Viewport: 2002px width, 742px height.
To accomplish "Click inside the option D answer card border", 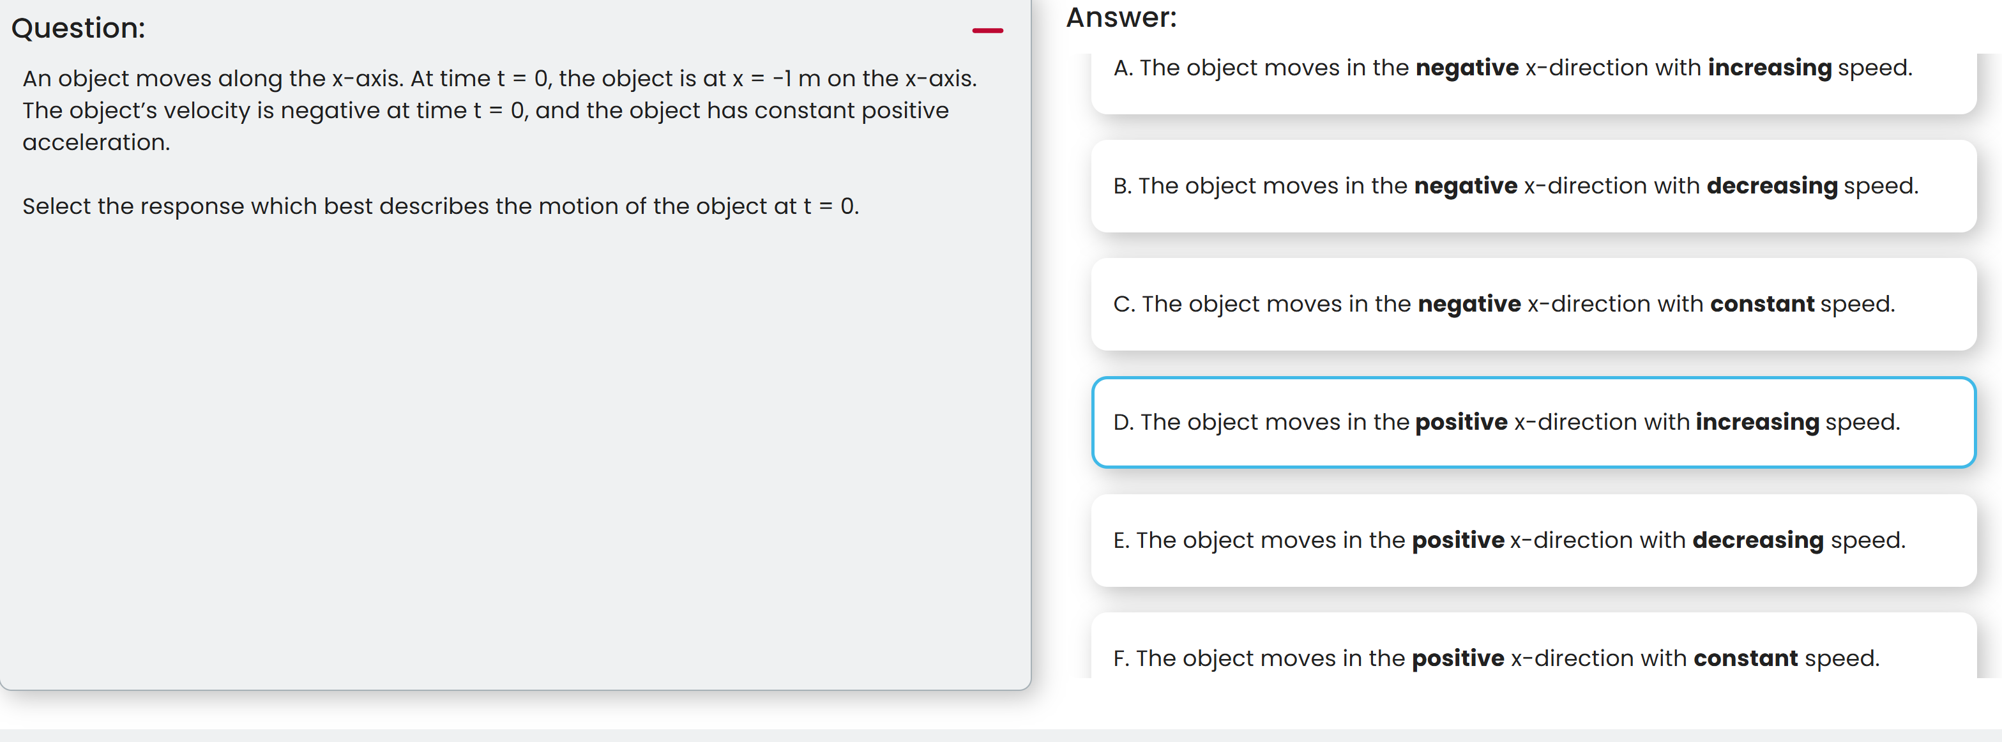I will tap(1535, 422).
